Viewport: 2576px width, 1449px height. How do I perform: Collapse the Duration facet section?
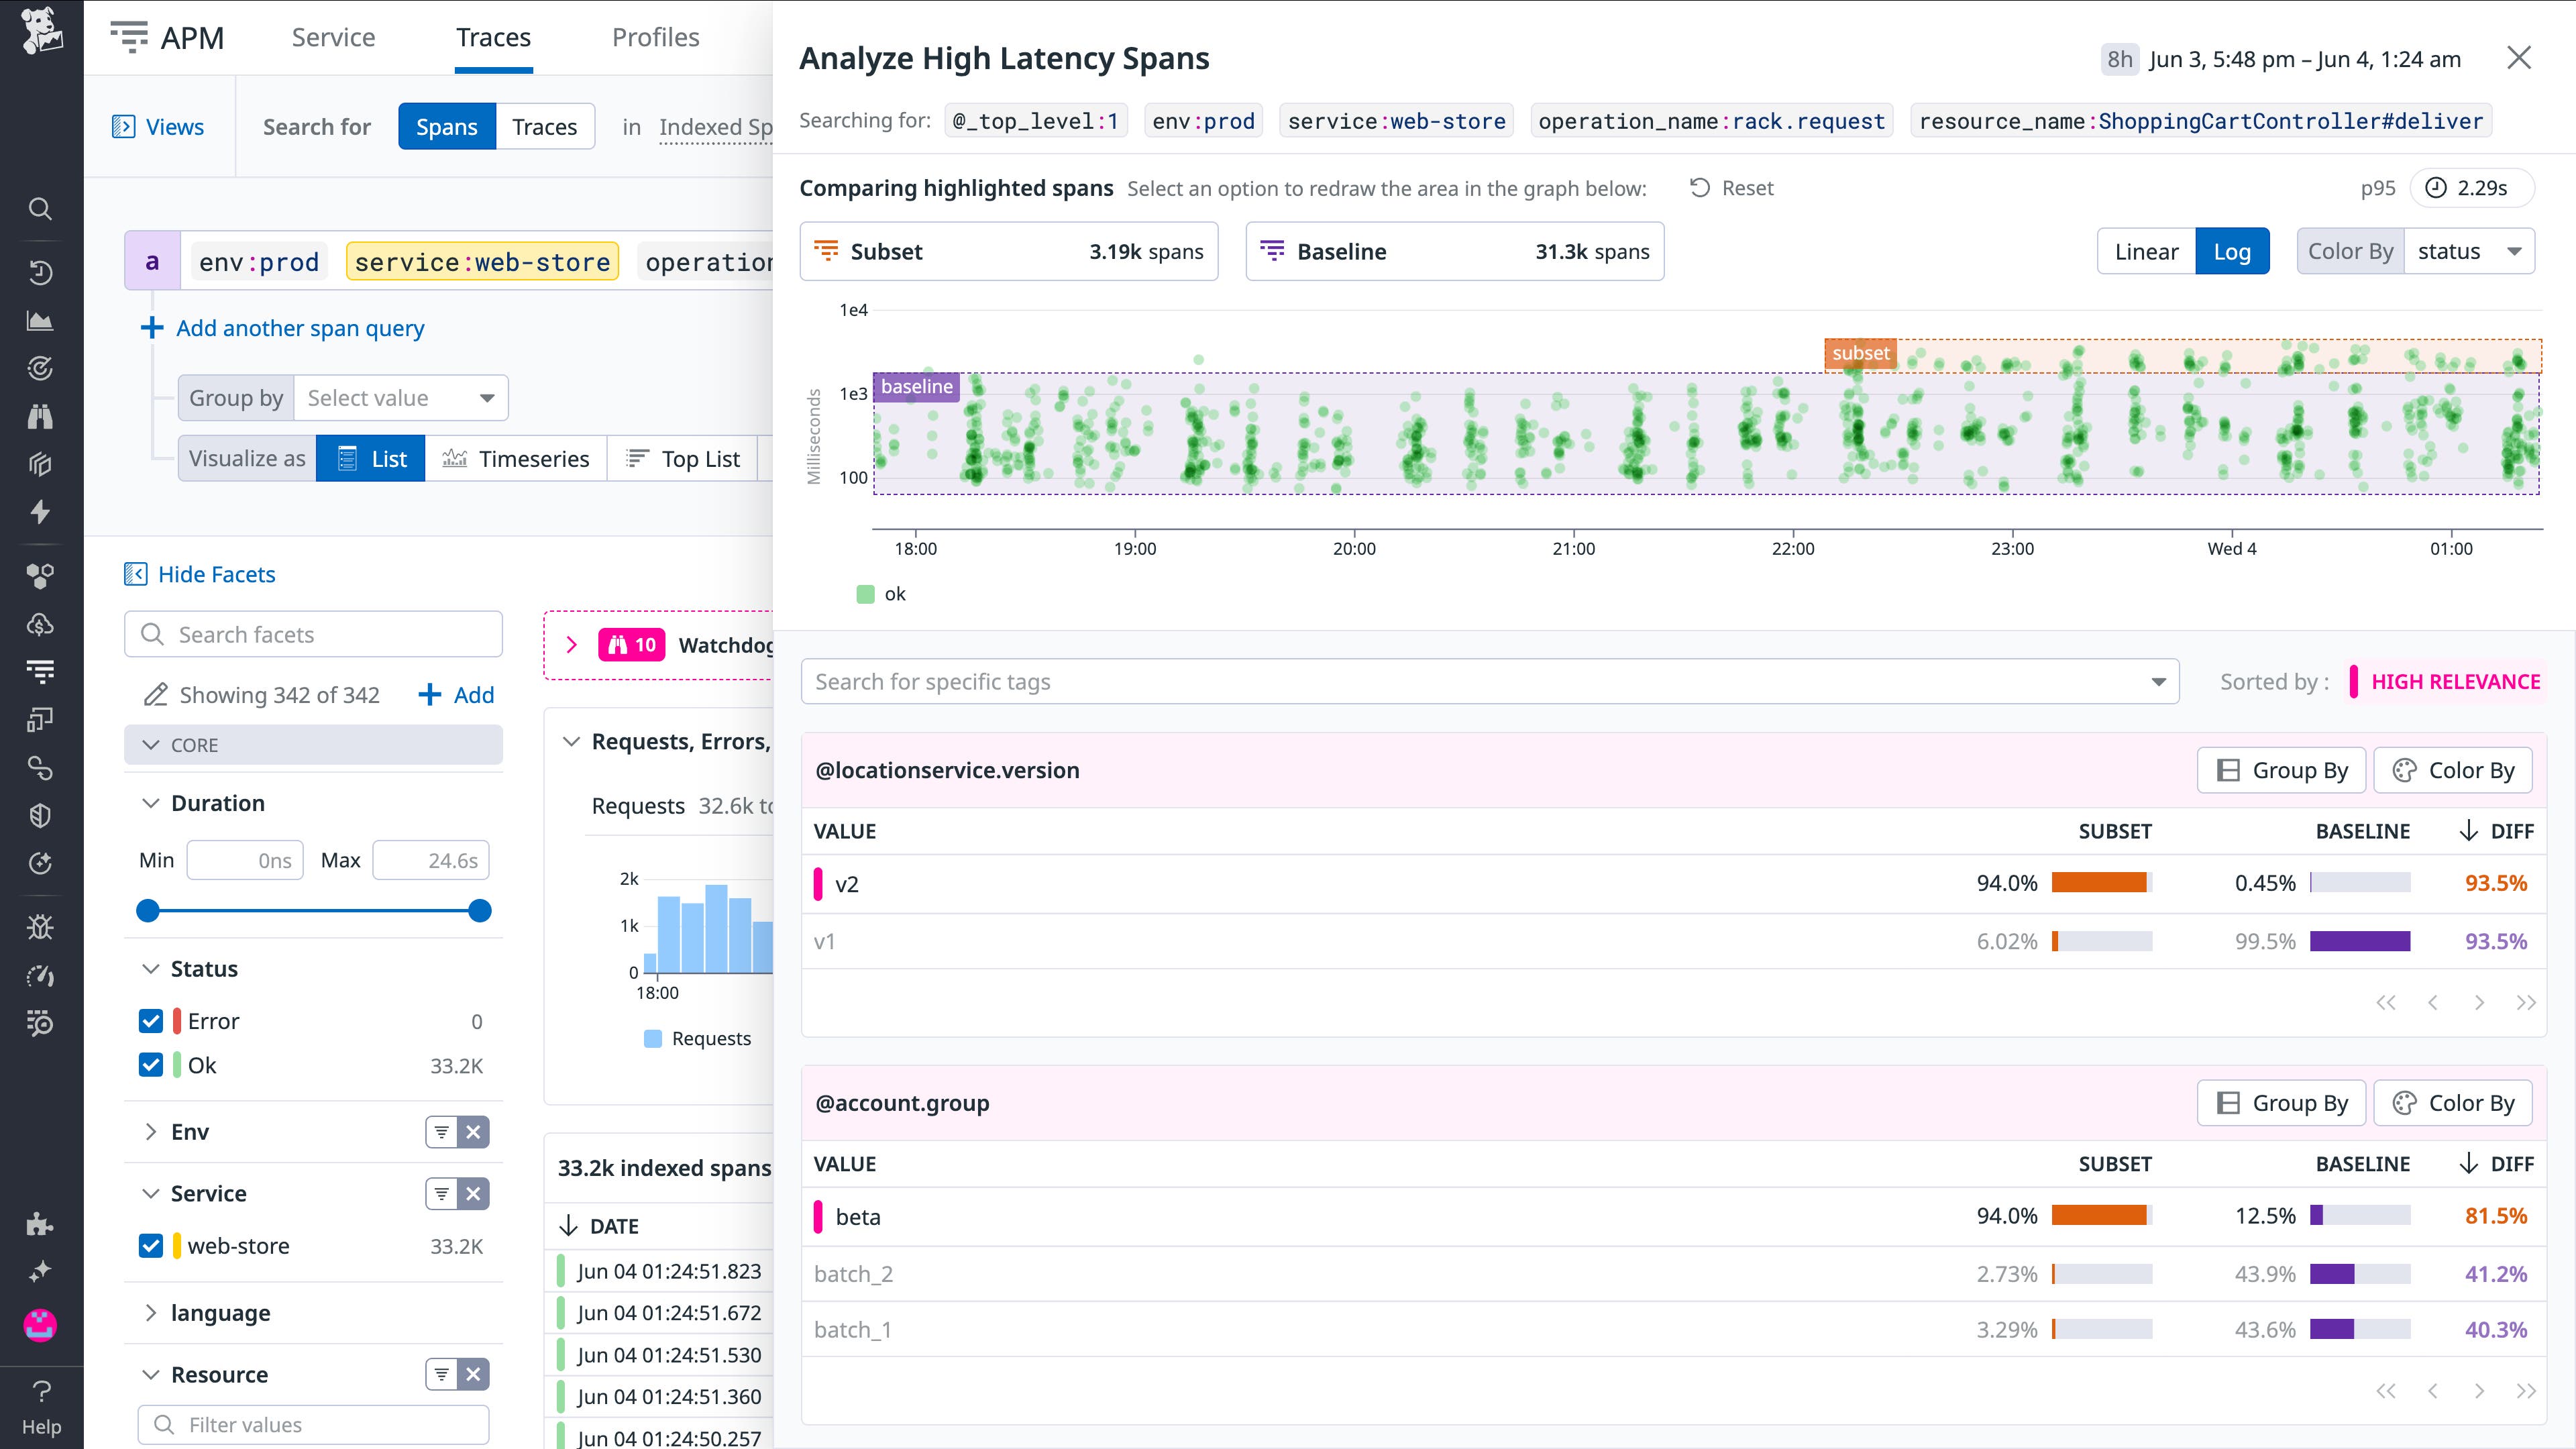point(151,802)
